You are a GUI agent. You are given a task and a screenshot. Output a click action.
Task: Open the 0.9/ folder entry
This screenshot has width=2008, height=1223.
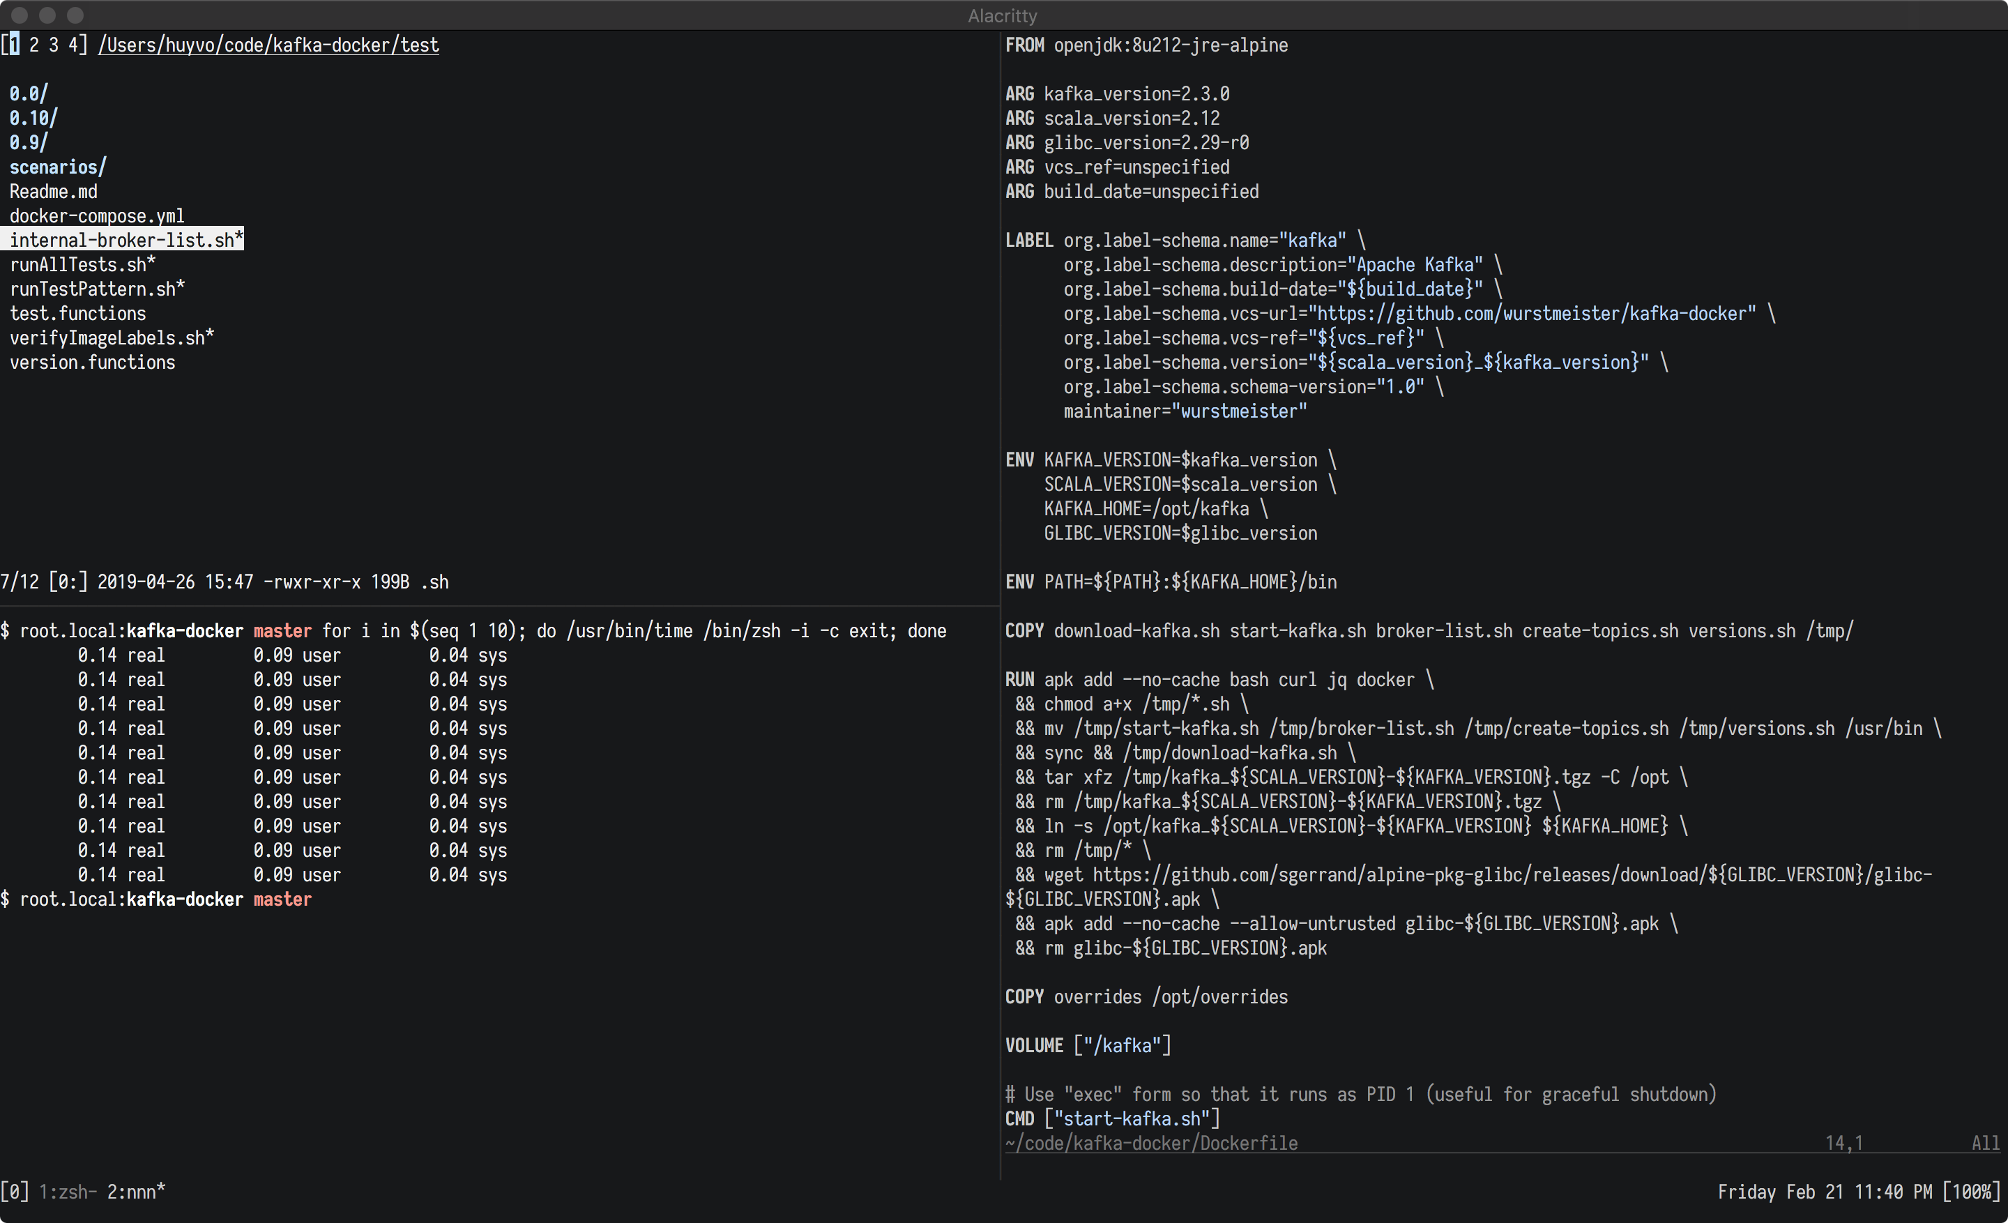29,142
